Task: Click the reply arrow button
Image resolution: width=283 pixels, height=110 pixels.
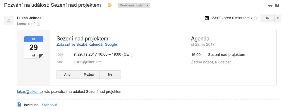Action: coord(267,18)
